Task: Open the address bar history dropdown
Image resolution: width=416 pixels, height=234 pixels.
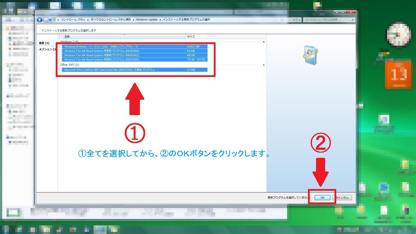Action: coord(294,20)
